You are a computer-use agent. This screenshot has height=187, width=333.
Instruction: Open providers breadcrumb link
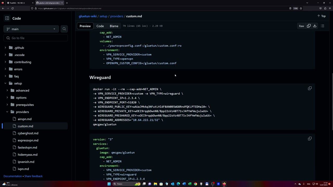[x=117, y=16]
